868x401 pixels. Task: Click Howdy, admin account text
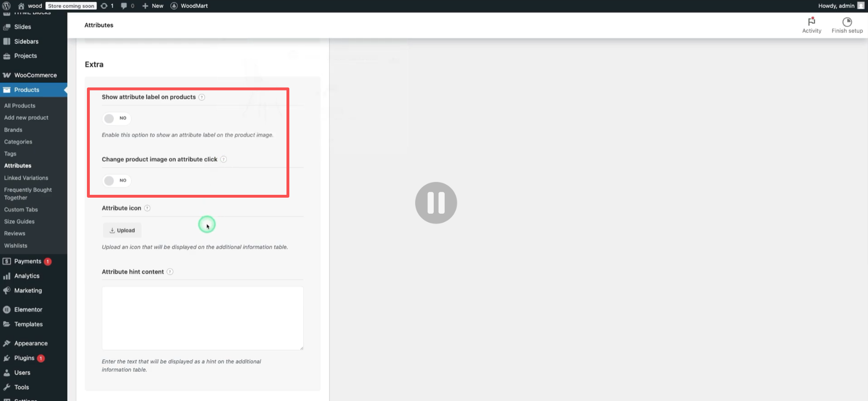pos(836,6)
